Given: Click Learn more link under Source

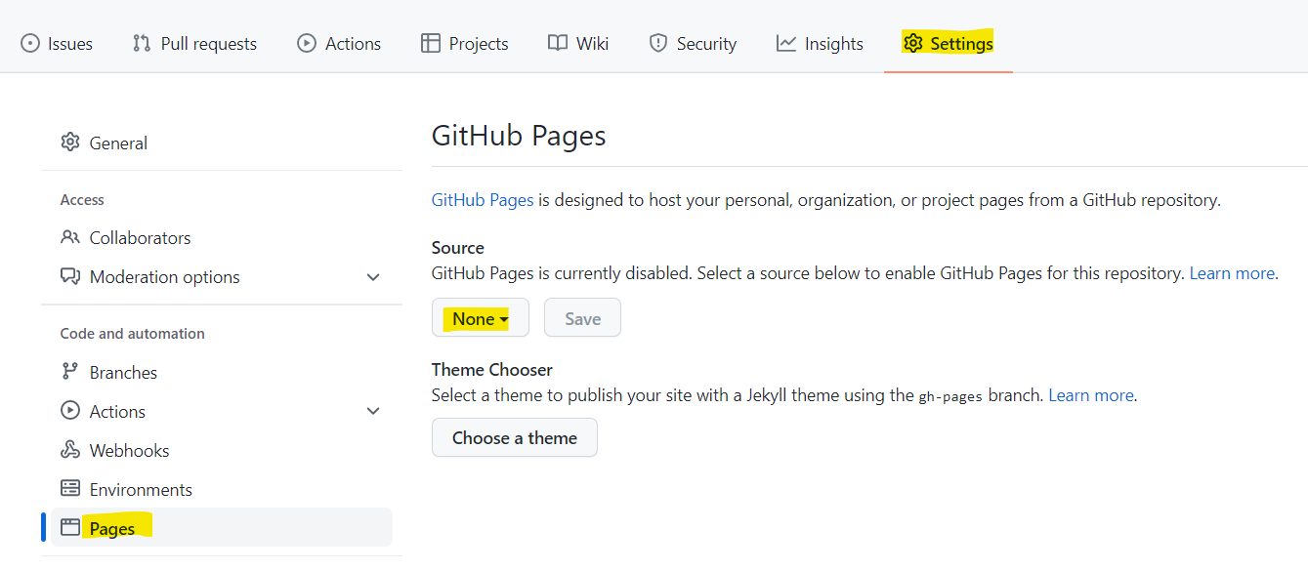Looking at the screenshot, I should click(x=1232, y=273).
